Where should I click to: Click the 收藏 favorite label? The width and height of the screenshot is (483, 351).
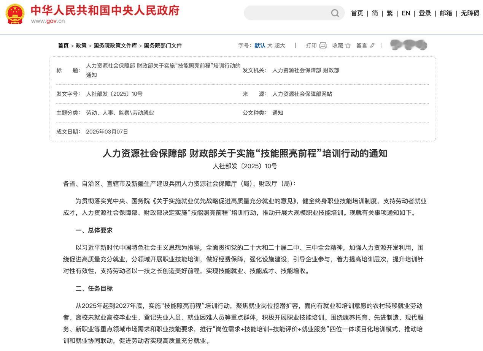(337, 46)
